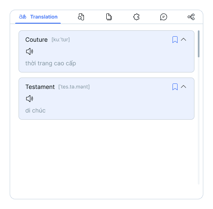Click the Testament phonetic transcription
The image size is (213, 209).
coord(74,87)
